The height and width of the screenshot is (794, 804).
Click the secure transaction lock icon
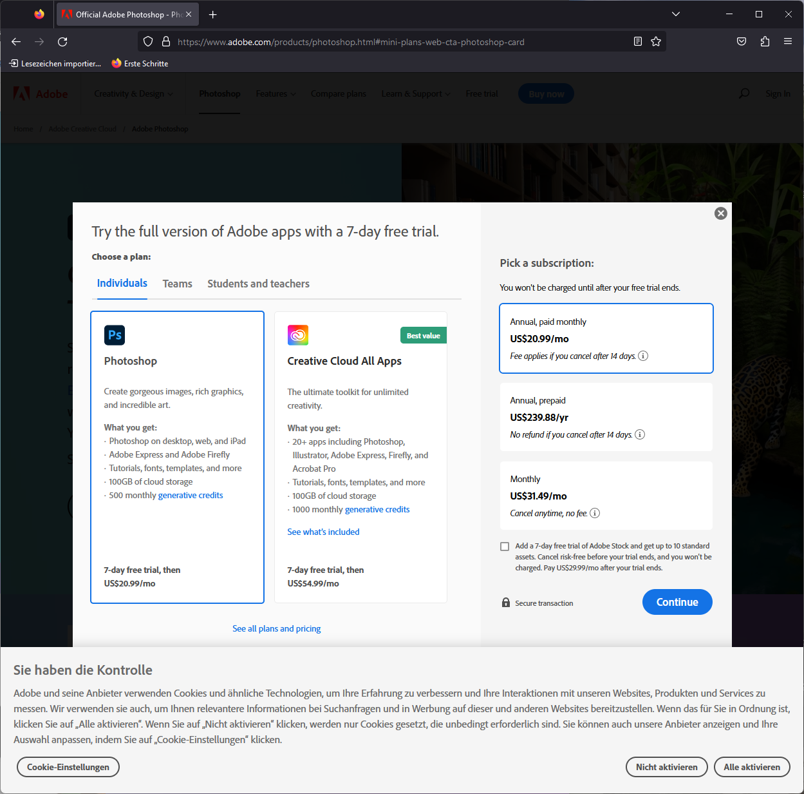point(505,602)
